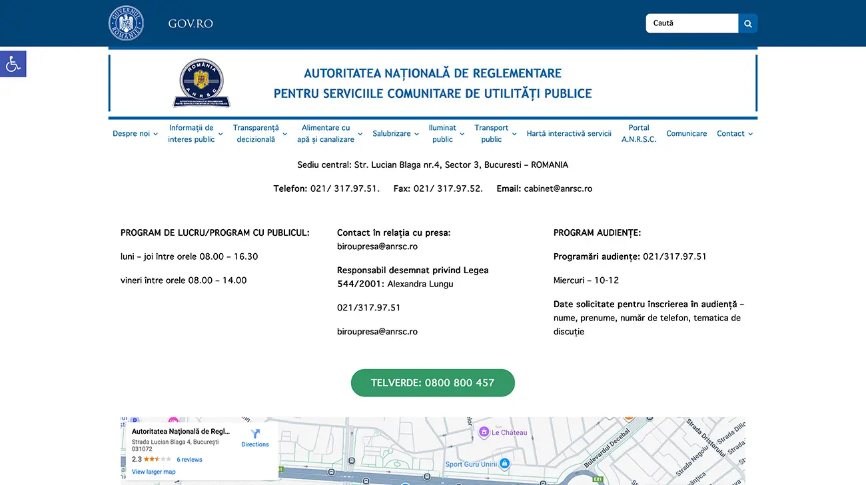Select Le Château marker on the map

tap(484, 432)
